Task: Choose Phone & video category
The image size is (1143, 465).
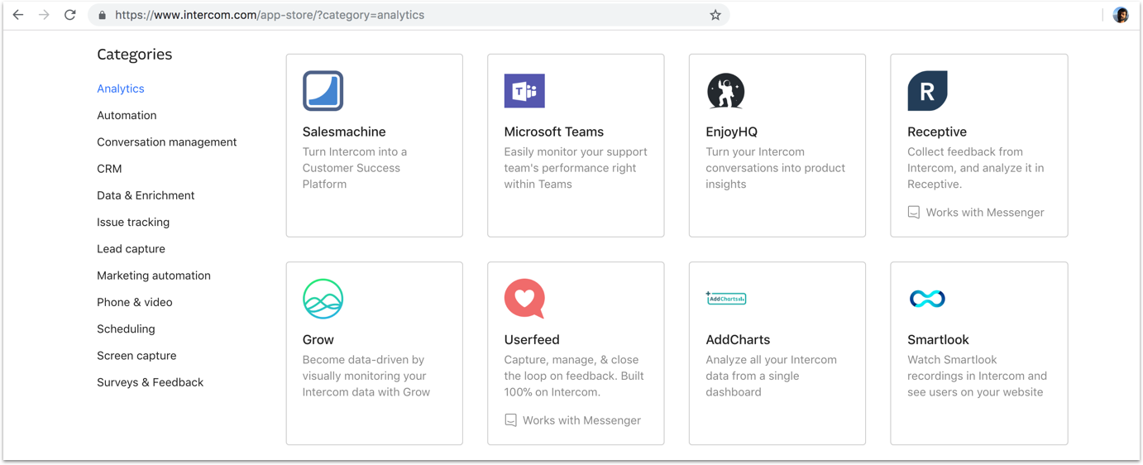Action: click(135, 302)
